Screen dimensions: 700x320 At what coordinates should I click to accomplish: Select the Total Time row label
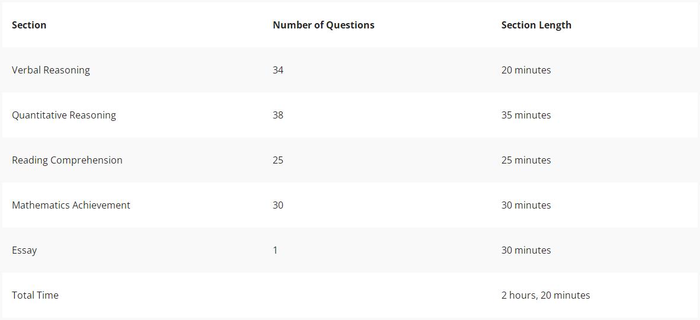pos(36,295)
